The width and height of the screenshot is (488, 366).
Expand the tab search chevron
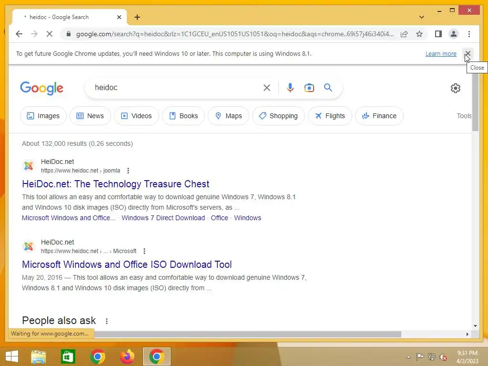(x=422, y=17)
